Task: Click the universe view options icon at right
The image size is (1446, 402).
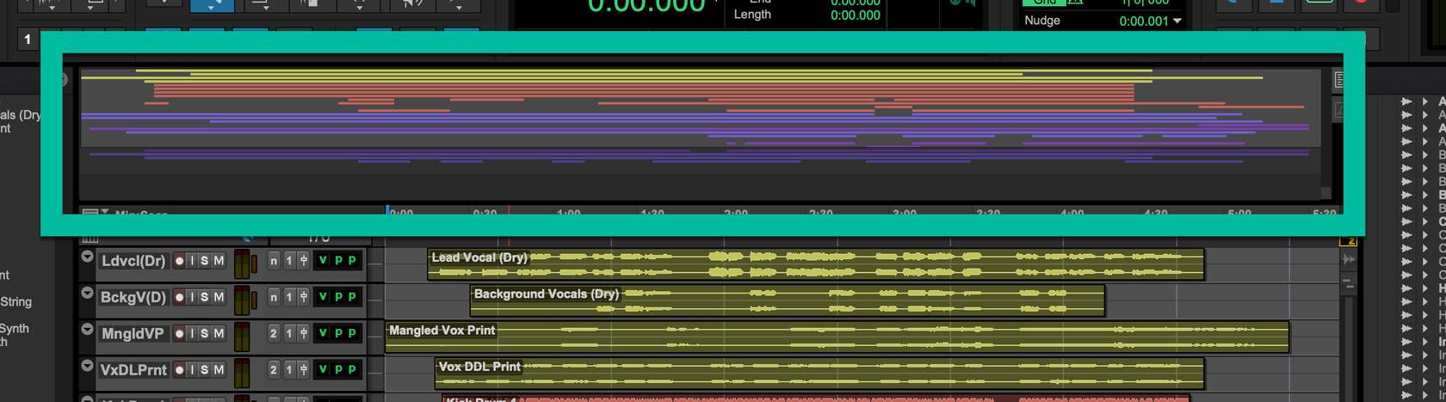Action: click(x=1339, y=80)
